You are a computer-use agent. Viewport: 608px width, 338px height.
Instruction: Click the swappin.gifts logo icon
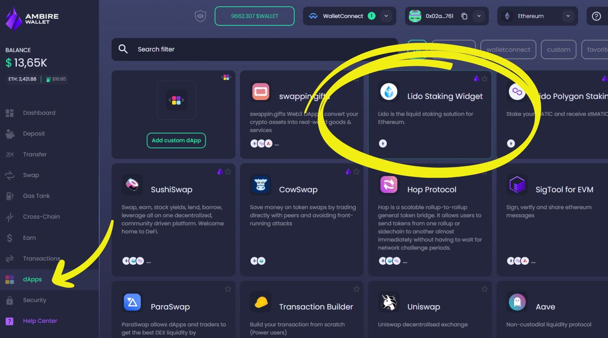261,92
